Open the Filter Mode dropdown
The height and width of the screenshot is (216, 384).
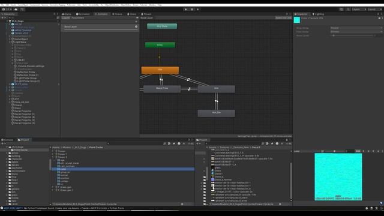pos(356,32)
